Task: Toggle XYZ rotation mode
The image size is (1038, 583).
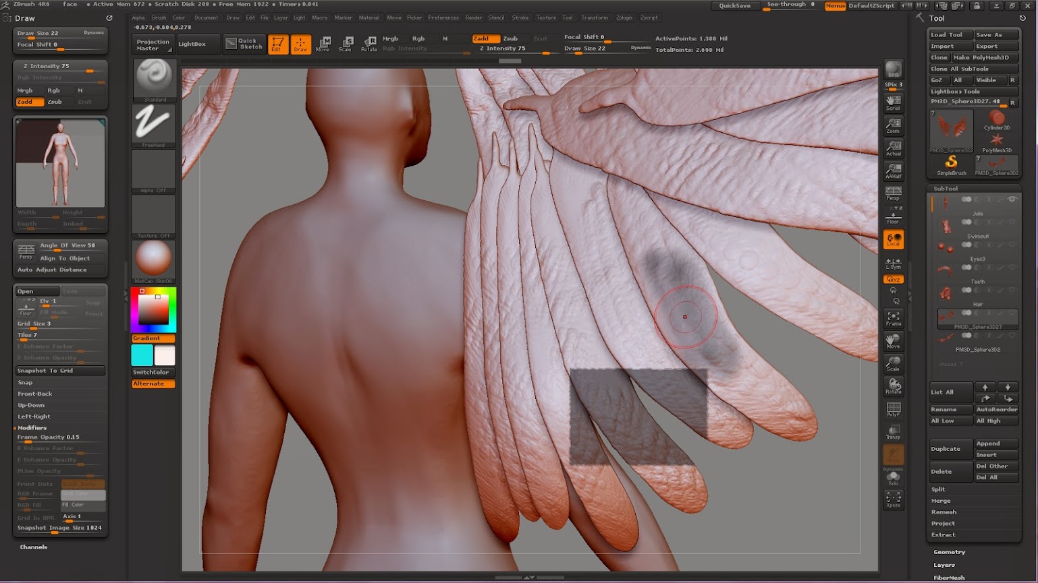Action: tap(894, 279)
